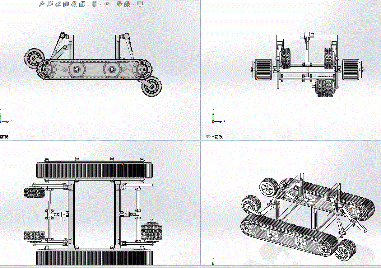Expand the Hide/Show Items dropdown arrow
The image size is (381, 268).
pos(113,4)
